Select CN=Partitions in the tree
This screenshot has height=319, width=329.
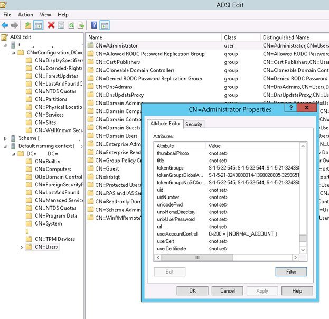point(51,99)
